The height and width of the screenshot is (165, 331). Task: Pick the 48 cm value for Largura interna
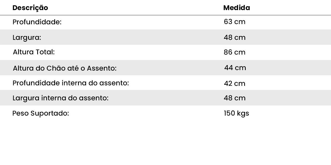tap(234, 98)
